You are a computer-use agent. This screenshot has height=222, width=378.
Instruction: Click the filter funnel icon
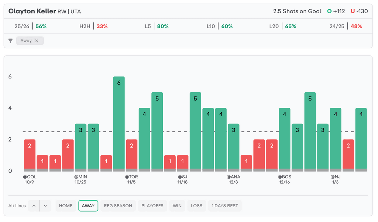pos(10,41)
